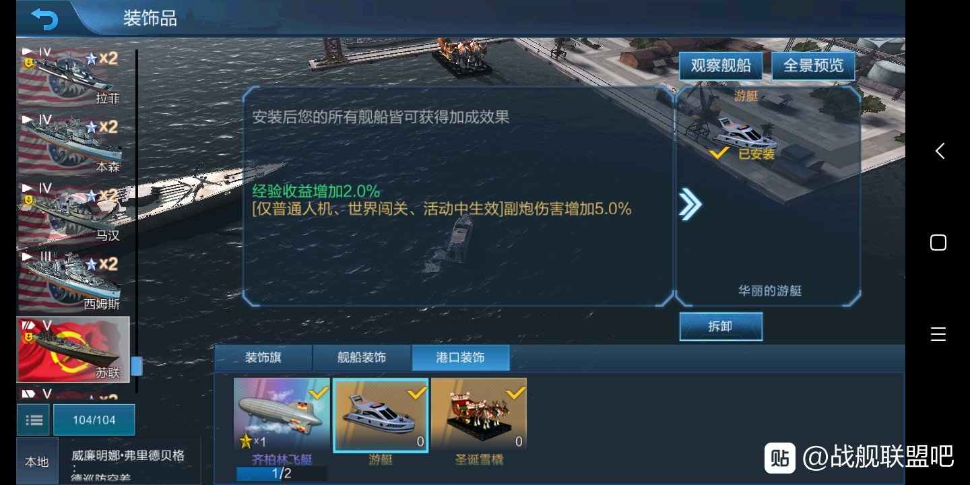
Task: Open the ship list view icon
Action: click(34, 420)
